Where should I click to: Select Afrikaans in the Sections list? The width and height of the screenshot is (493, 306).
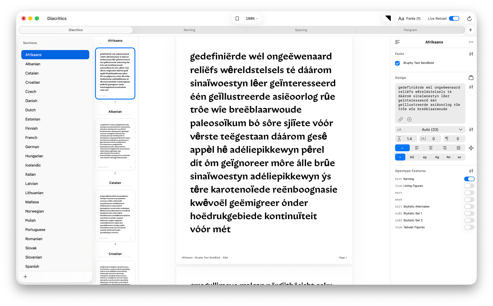coord(55,55)
